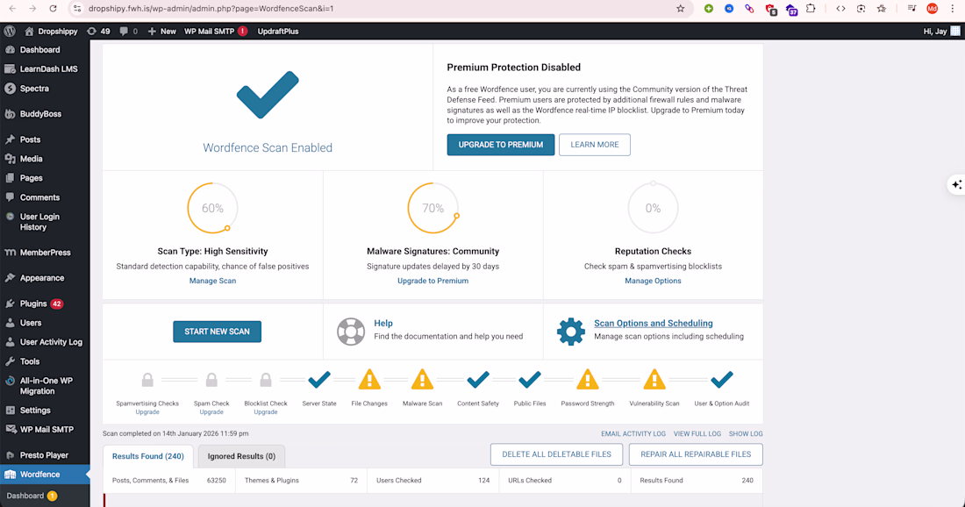This screenshot has width=965, height=507.
Task: Open the comments bubble in admin bar
Action: [129, 32]
